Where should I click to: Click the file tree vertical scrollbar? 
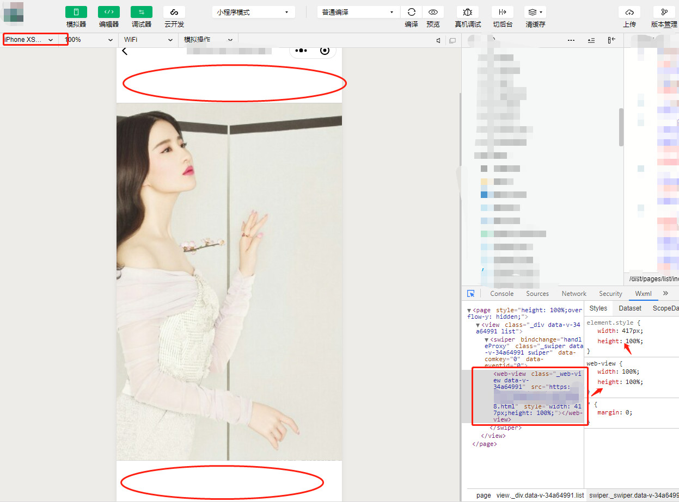tap(621, 127)
